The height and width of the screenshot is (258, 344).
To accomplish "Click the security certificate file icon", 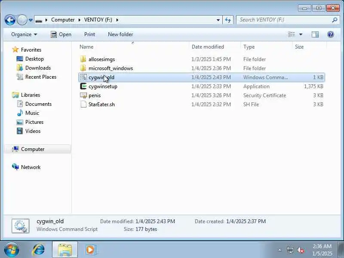I will coord(83,95).
